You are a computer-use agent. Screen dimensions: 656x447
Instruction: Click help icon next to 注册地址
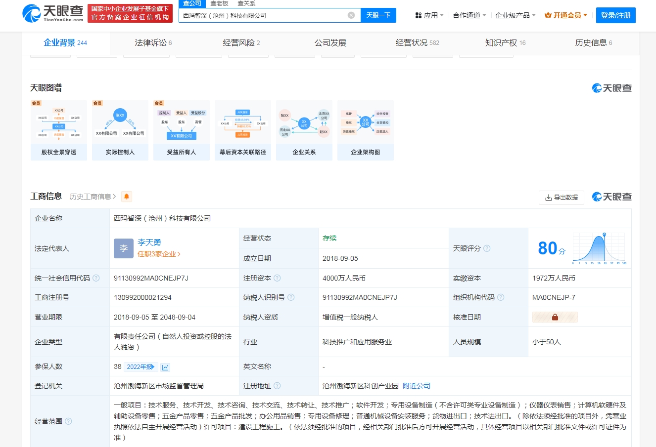pos(277,386)
